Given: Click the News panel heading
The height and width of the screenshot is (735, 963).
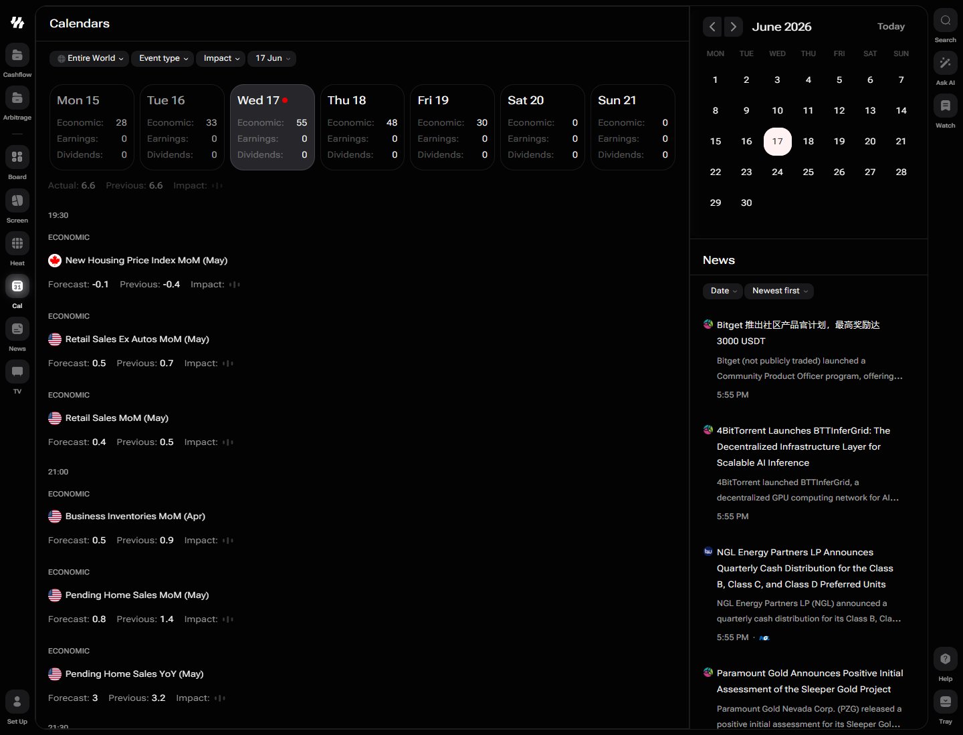Looking at the screenshot, I should point(719,261).
